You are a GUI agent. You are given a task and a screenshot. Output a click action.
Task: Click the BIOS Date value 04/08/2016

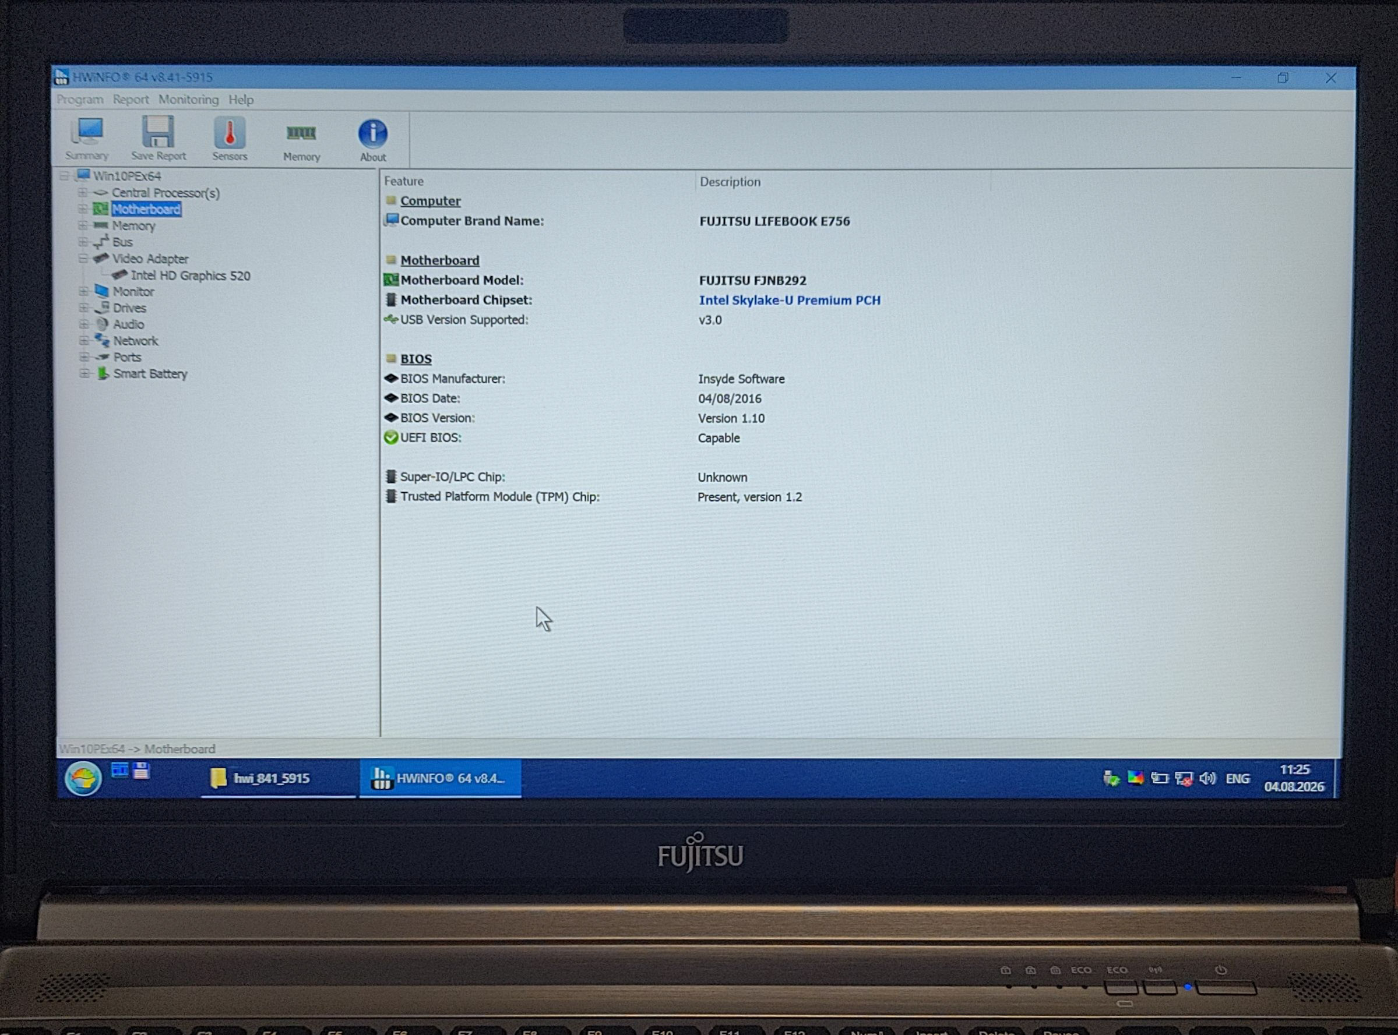click(730, 398)
